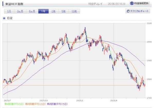Screen dimensions: 154x108
Task: Click the 単純移動平均(25日) legend label
Action: [x=35, y=104]
